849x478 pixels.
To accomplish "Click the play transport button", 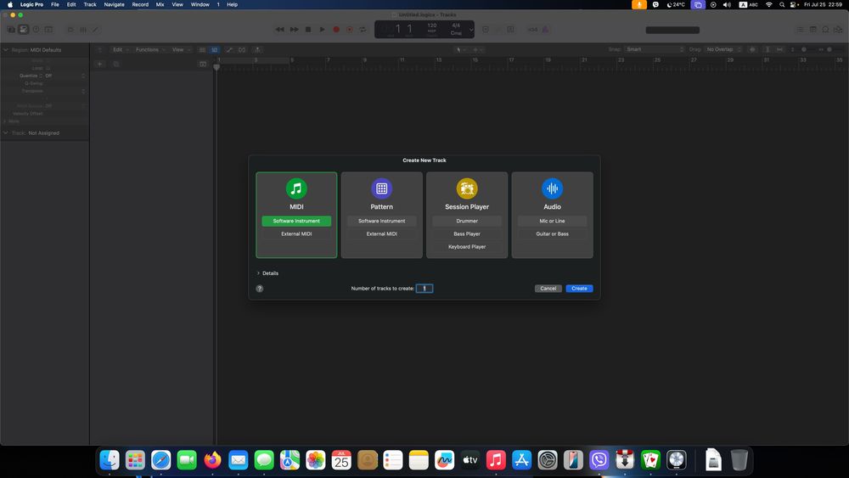I will (322, 29).
